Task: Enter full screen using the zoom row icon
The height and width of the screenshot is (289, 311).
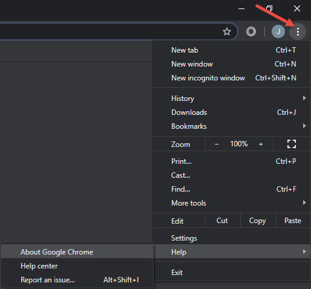Action: (x=292, y=144)
